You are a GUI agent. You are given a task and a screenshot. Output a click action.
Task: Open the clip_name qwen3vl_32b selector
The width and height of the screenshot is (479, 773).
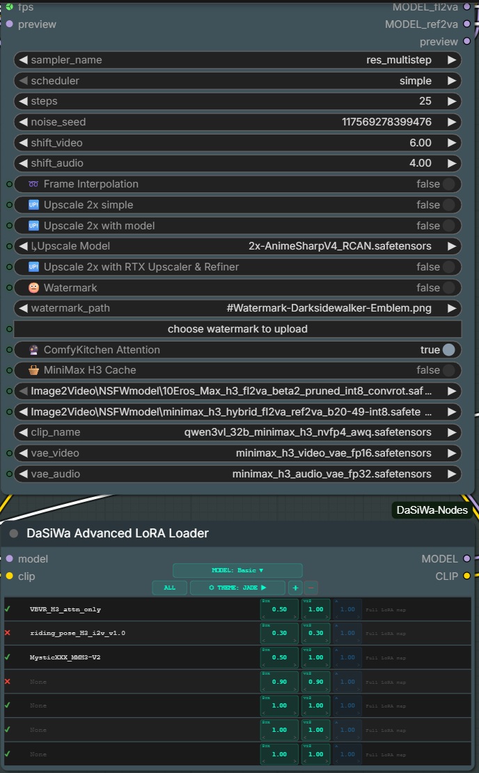tap(238, 432)
